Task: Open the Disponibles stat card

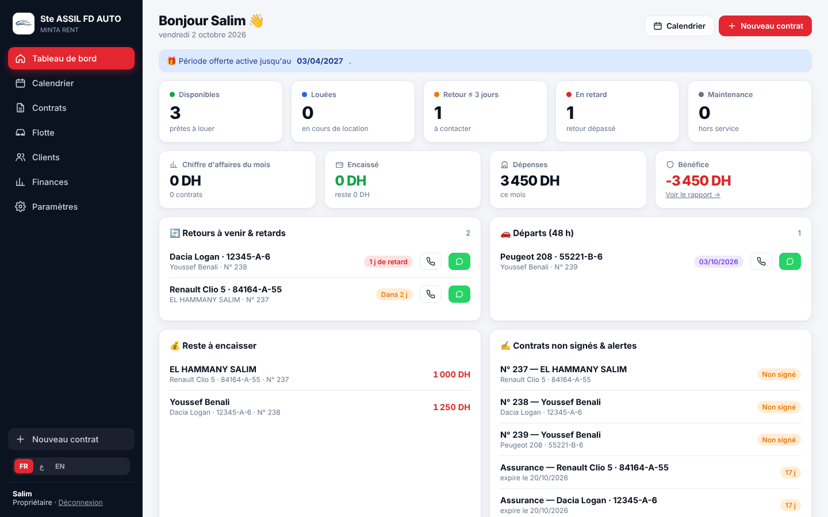Action: 221,111
